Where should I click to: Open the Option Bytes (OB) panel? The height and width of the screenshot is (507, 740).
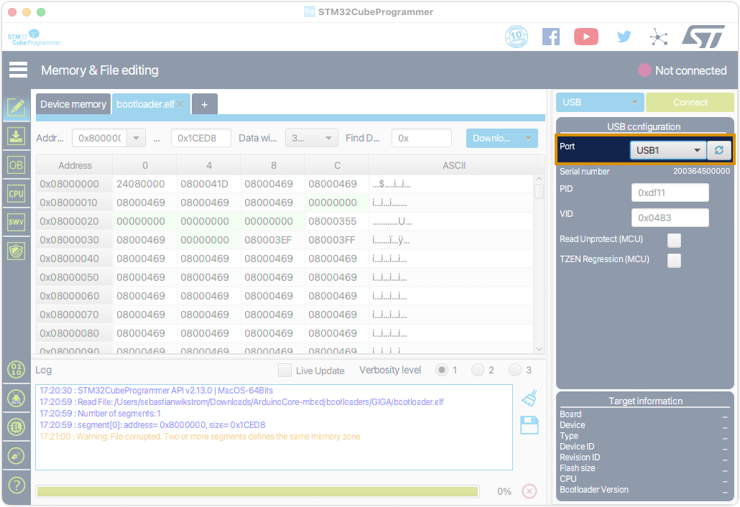16,165
